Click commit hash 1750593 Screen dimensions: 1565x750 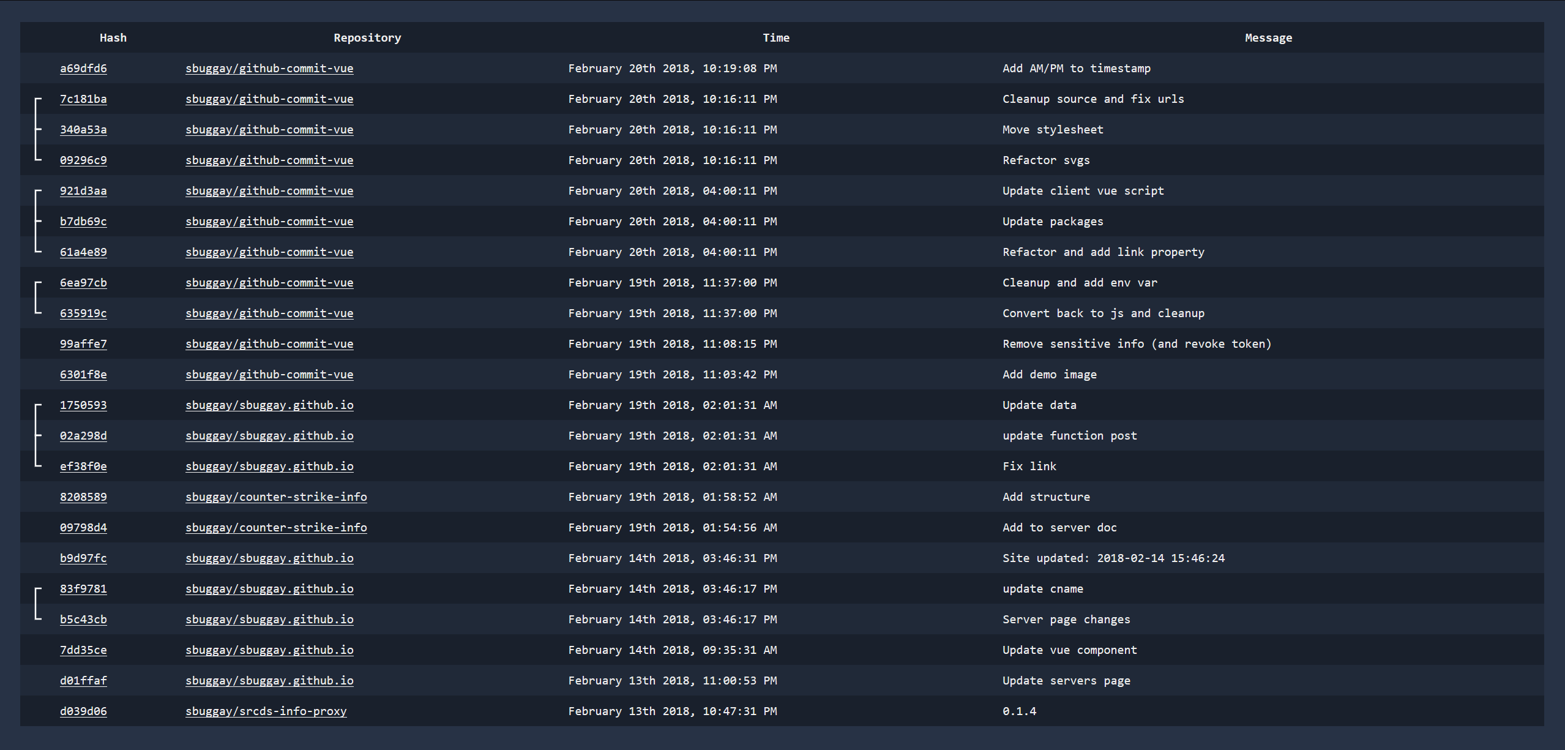tap(83, 405)
